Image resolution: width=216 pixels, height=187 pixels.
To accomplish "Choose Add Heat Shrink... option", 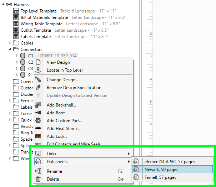I will [83, 128].
